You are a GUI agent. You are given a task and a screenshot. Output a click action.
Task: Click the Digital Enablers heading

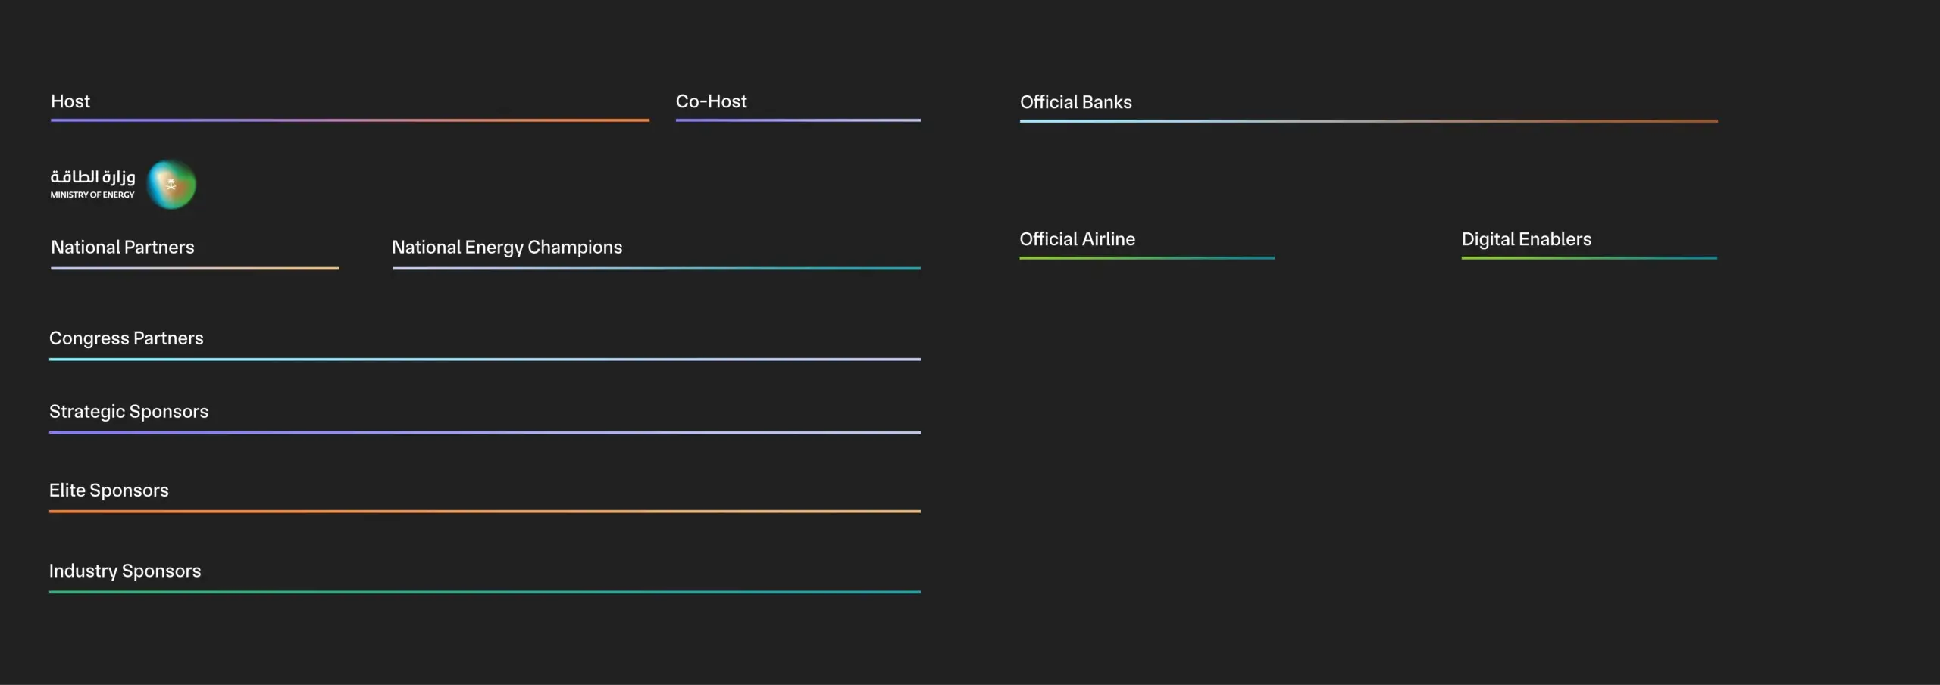pos(1526,239)
